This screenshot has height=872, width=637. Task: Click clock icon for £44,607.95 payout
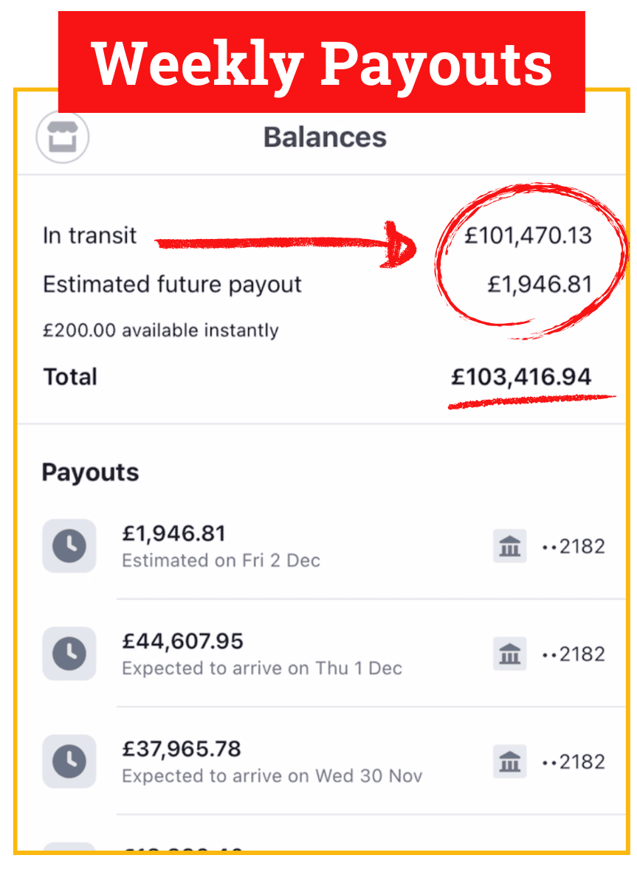pos(69,654)
